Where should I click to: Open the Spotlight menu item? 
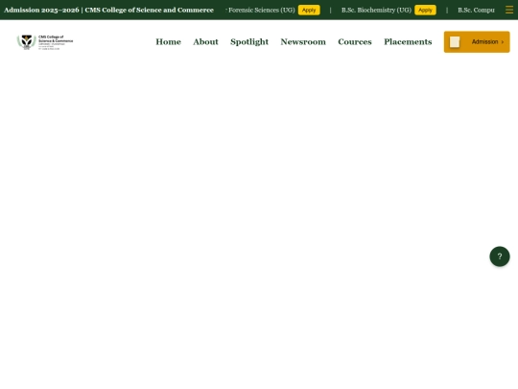(249, 42)
